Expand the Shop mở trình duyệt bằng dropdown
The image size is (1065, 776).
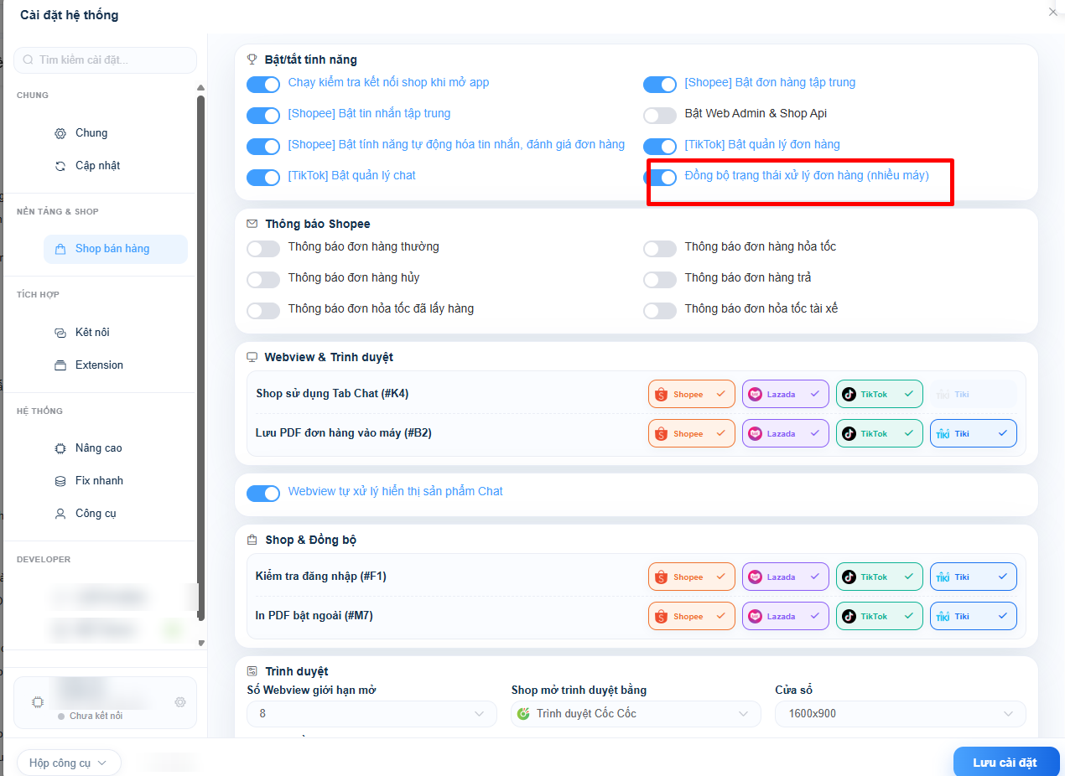pos(636,714)
